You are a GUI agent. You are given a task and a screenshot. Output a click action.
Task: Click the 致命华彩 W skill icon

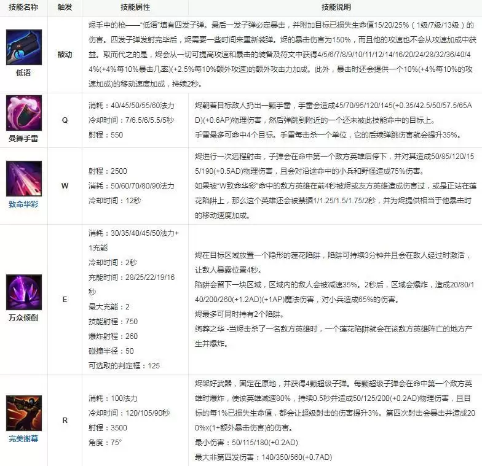pyautogui.click(x=24, y=179)
